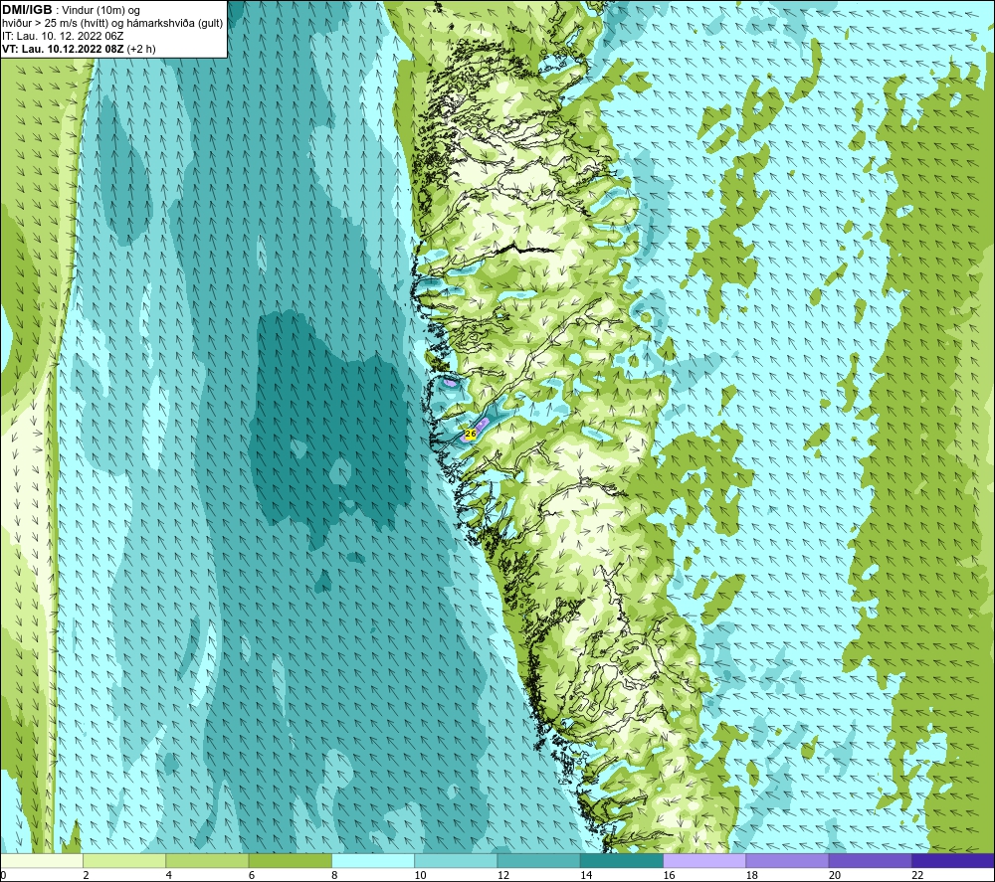Click the lavender 16–18 m/s legend swatch
Viewport: 995px width, 882px height.
tap(704, 860)
